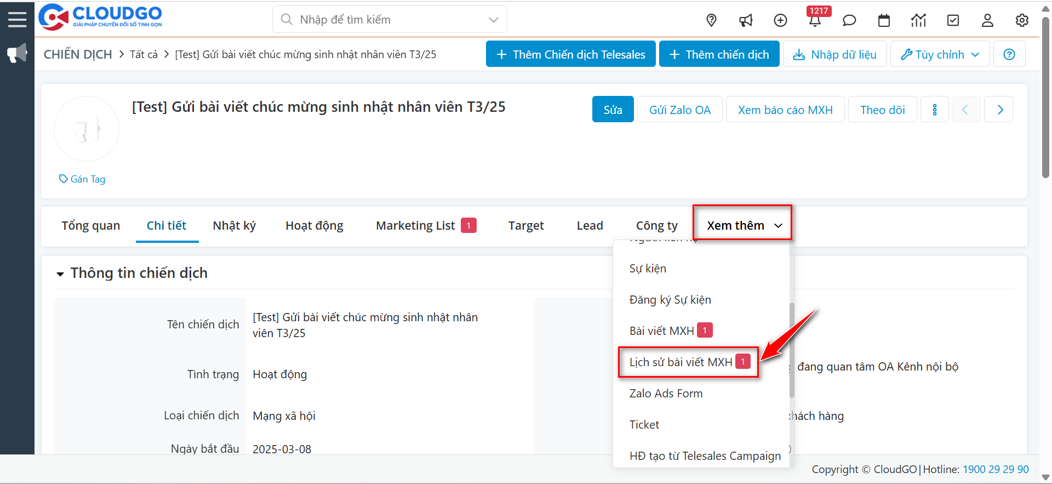Screen dimensions: 1052x484
Task: Open the analytics chart icon
Action: 918,20
